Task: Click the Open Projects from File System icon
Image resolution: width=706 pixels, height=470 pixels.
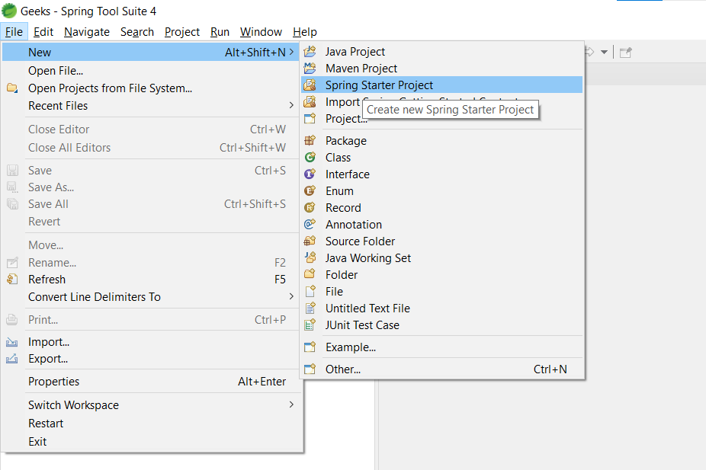Action: tap(12, 88)
